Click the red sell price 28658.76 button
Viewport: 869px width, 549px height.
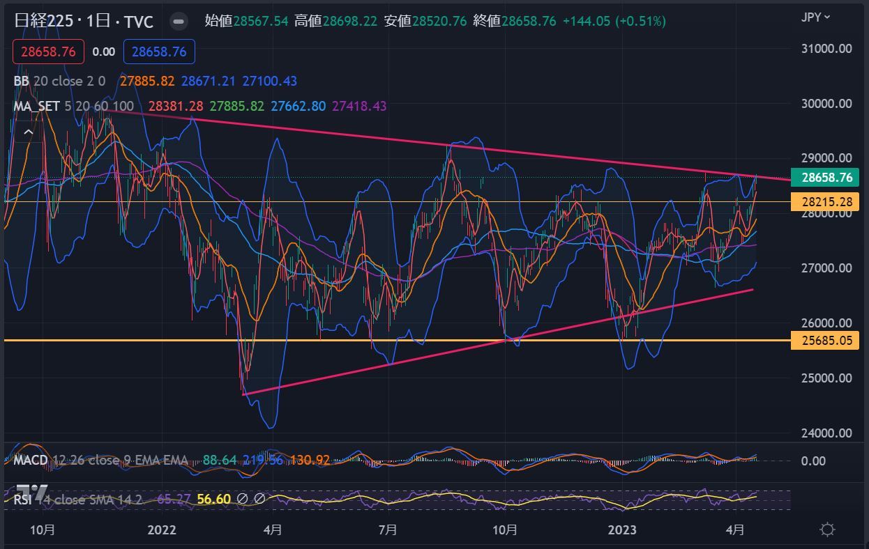pos(48,52)
